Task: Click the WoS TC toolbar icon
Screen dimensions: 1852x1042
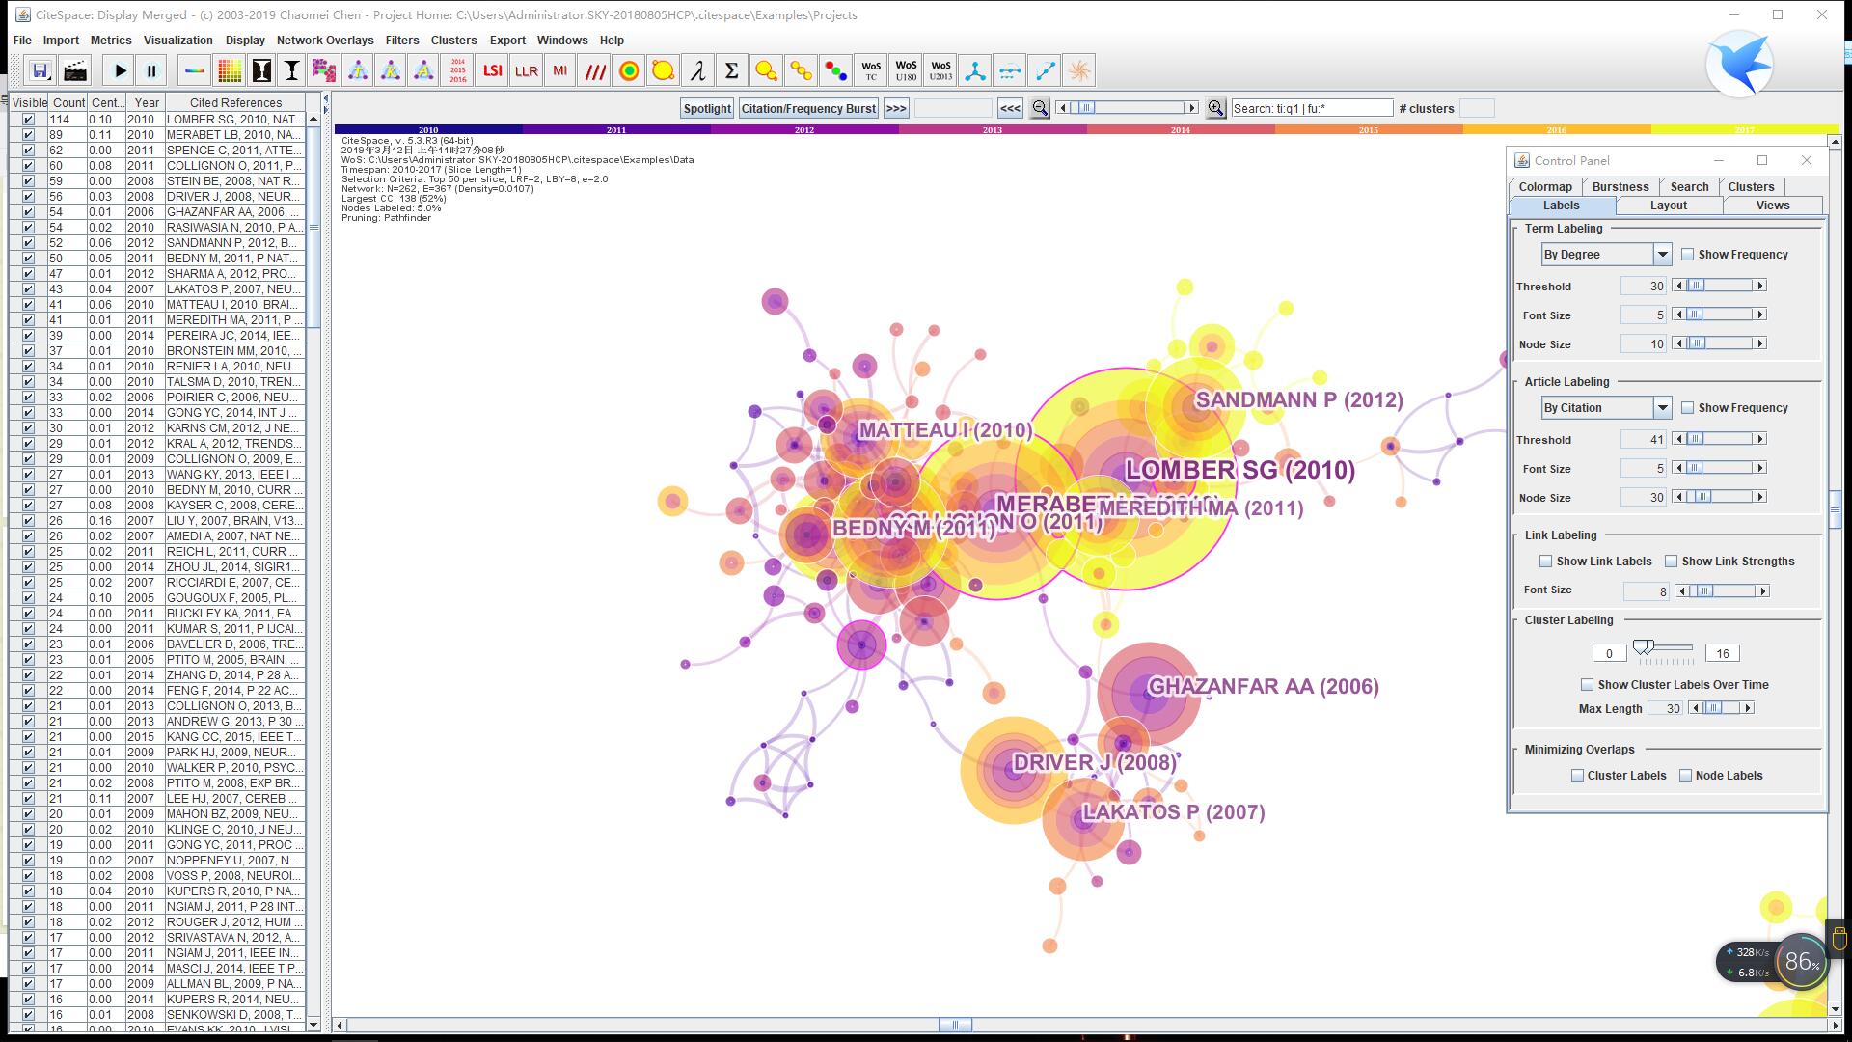Action: point(871,70)
